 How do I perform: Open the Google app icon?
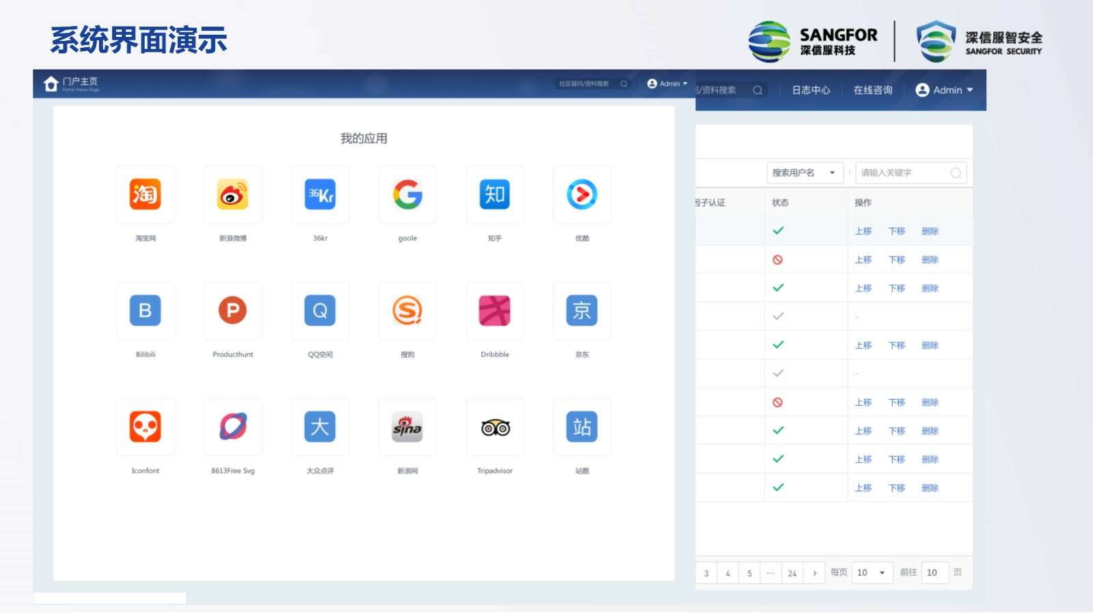click(408, 194)
